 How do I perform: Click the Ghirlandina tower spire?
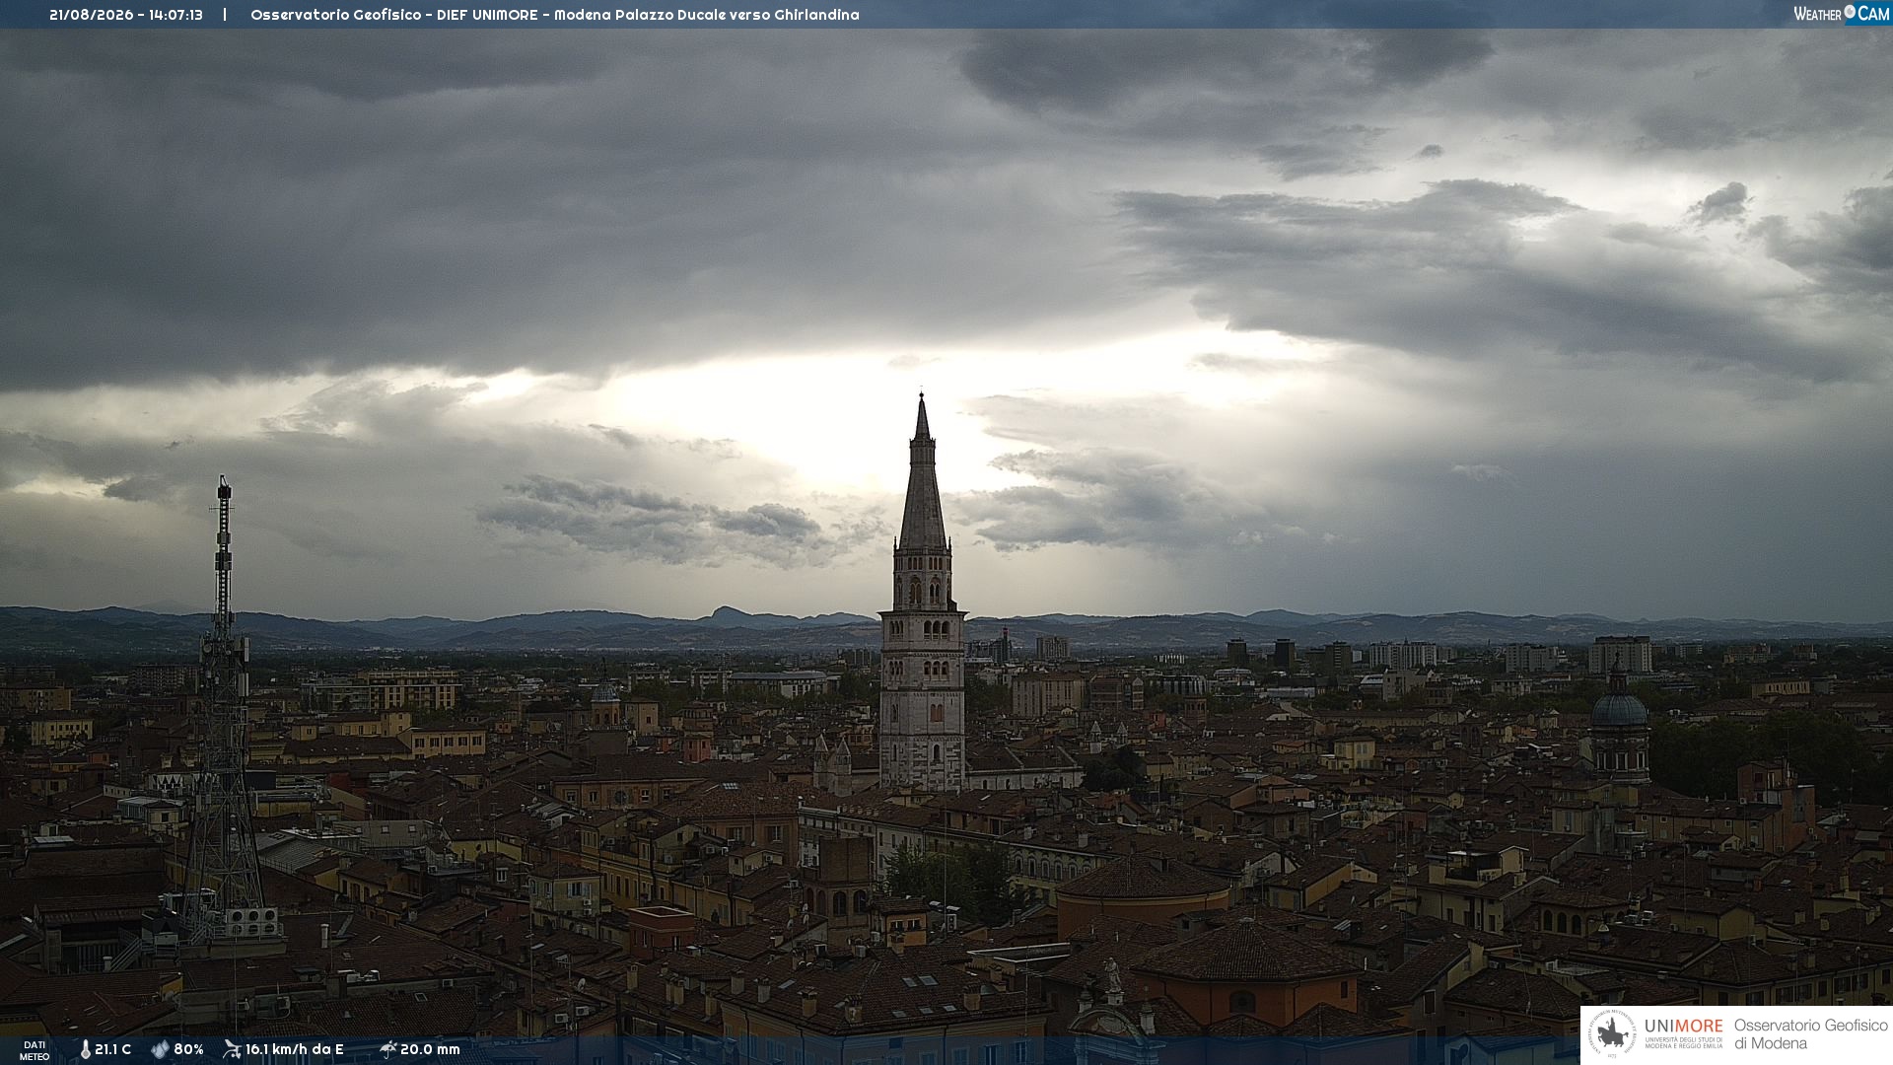click(x=923, y=473)
